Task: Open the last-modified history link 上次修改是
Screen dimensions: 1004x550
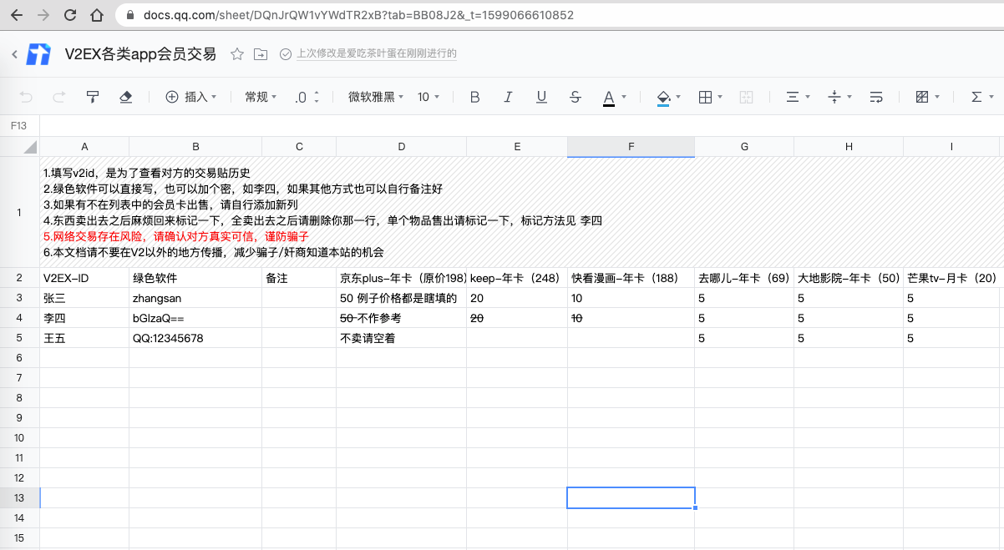Action: tap(377, 54)
